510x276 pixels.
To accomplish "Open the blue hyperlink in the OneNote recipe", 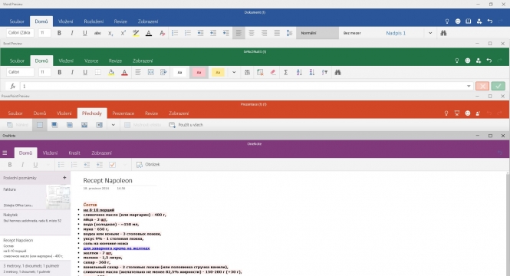I will click(x=117, y=248).
